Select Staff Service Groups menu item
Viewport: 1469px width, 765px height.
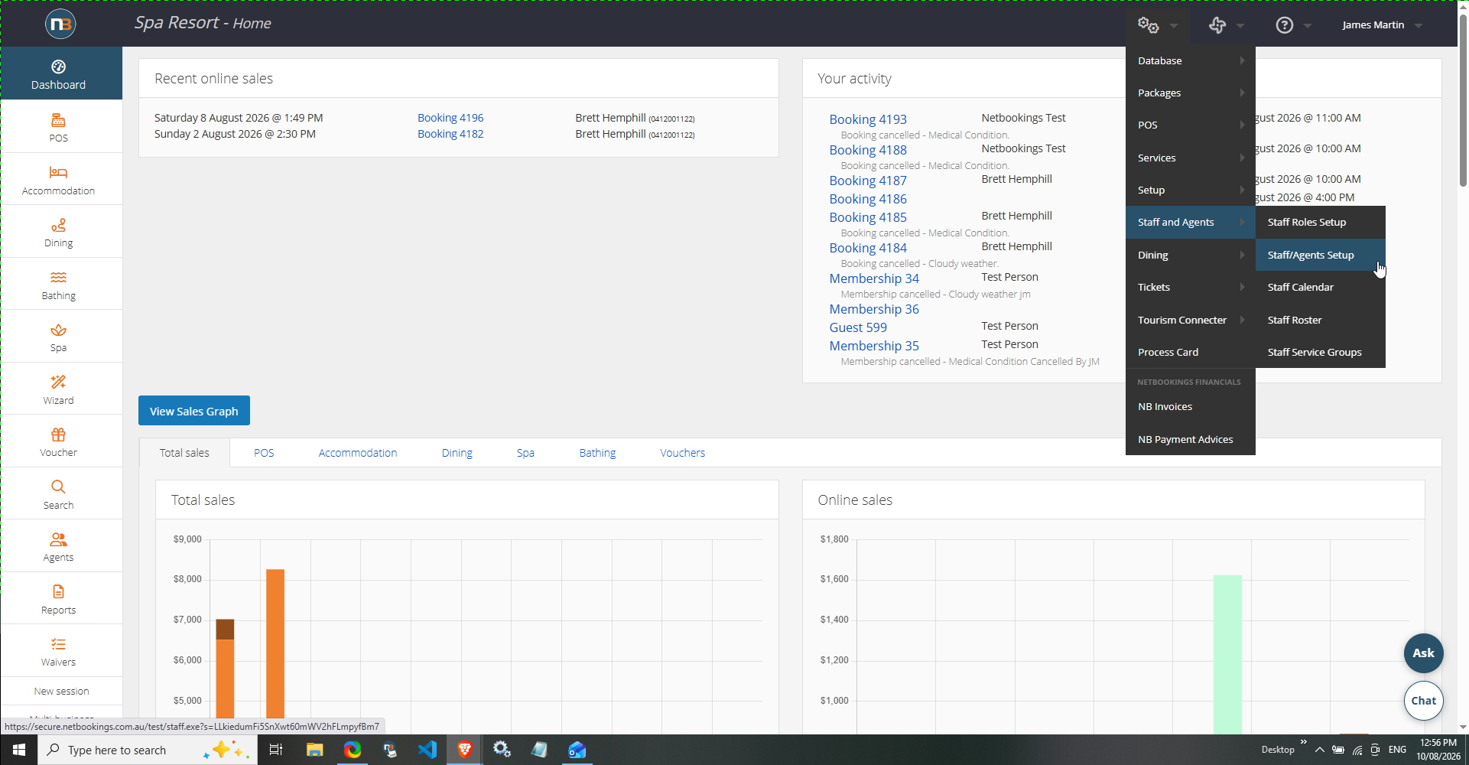pyautogui.click(x=1321, y=352)
